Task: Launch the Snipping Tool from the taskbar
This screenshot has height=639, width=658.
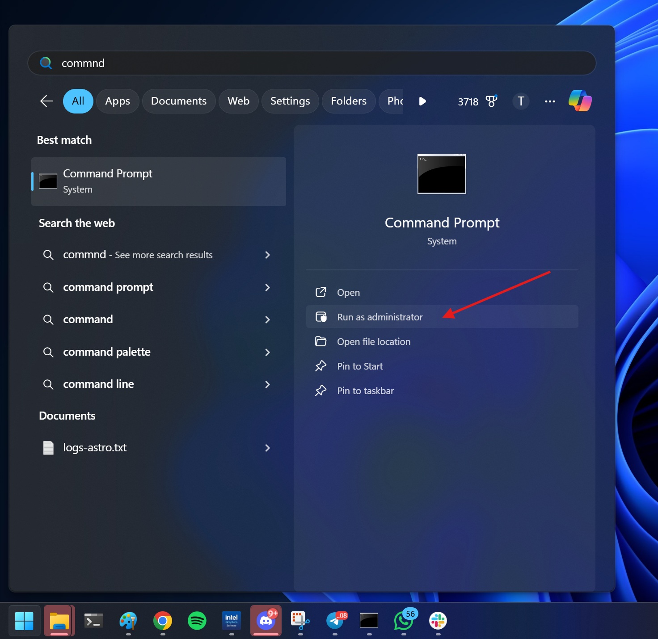Action: [300, 621]
